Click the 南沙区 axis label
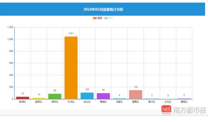Viewport: 208px width, 122px height. [x=152, y=102]
